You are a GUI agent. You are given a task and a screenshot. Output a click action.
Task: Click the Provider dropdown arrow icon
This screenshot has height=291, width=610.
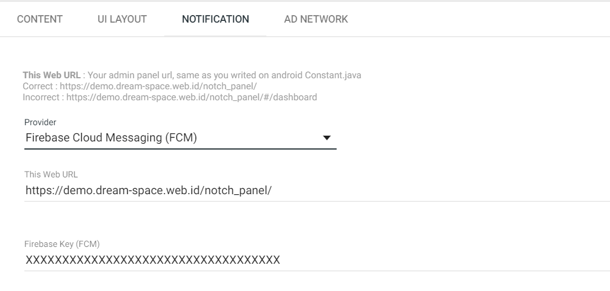point(327,138)
